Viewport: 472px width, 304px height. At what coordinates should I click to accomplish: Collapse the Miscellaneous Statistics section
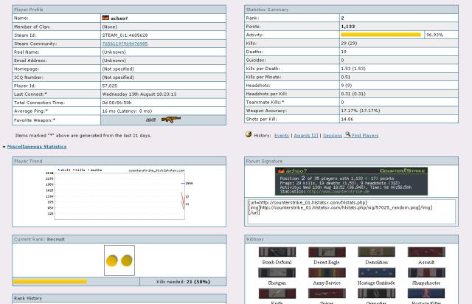pyautogui.click(x=36, y=147)
